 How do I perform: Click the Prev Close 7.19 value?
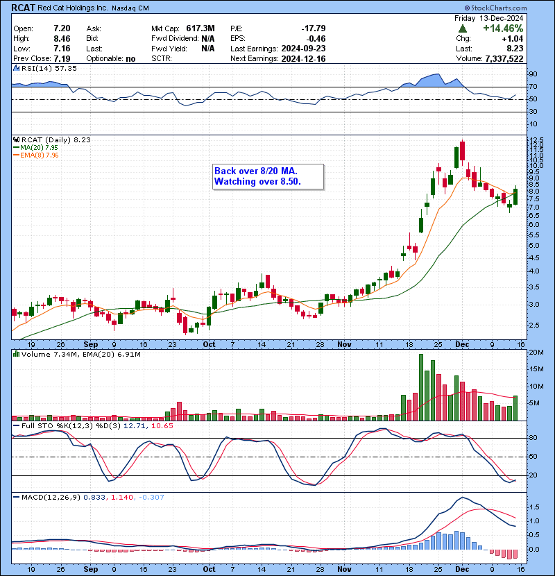coord(62,58)
